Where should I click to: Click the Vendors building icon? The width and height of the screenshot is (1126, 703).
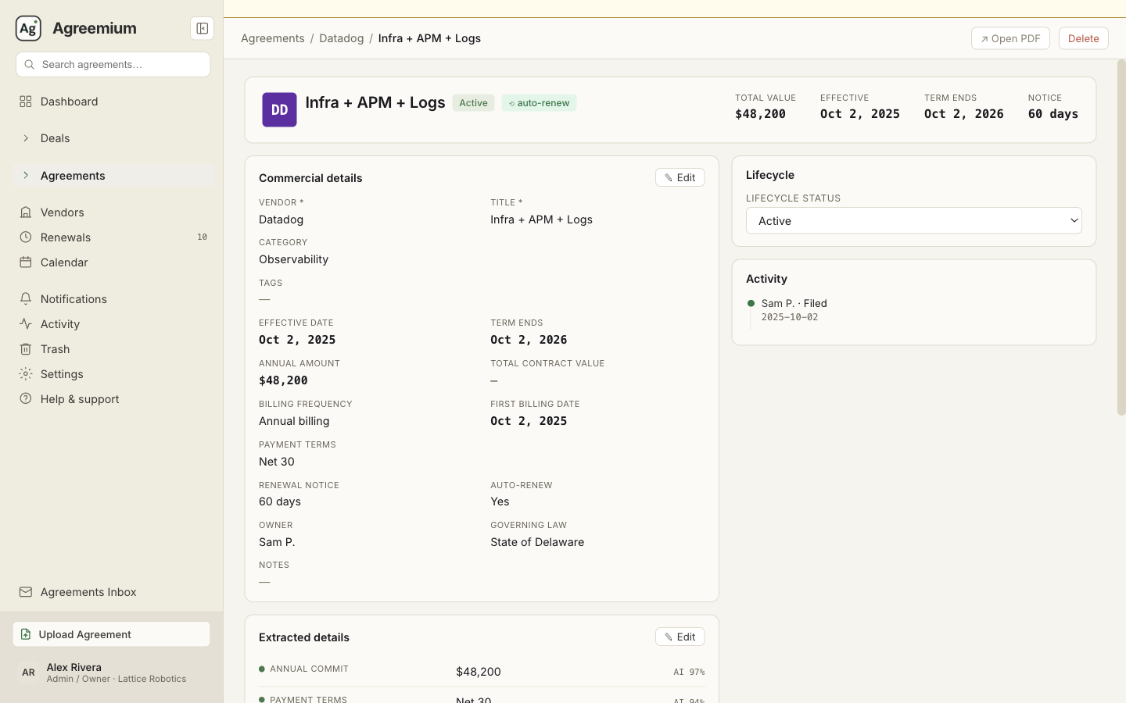tap(26, 212)
